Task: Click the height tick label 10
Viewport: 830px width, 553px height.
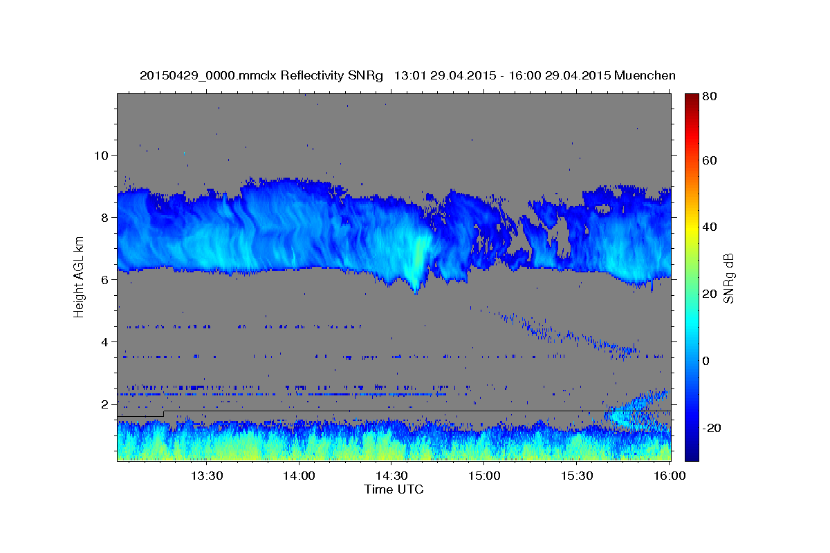Action: (x=102, y=155)
